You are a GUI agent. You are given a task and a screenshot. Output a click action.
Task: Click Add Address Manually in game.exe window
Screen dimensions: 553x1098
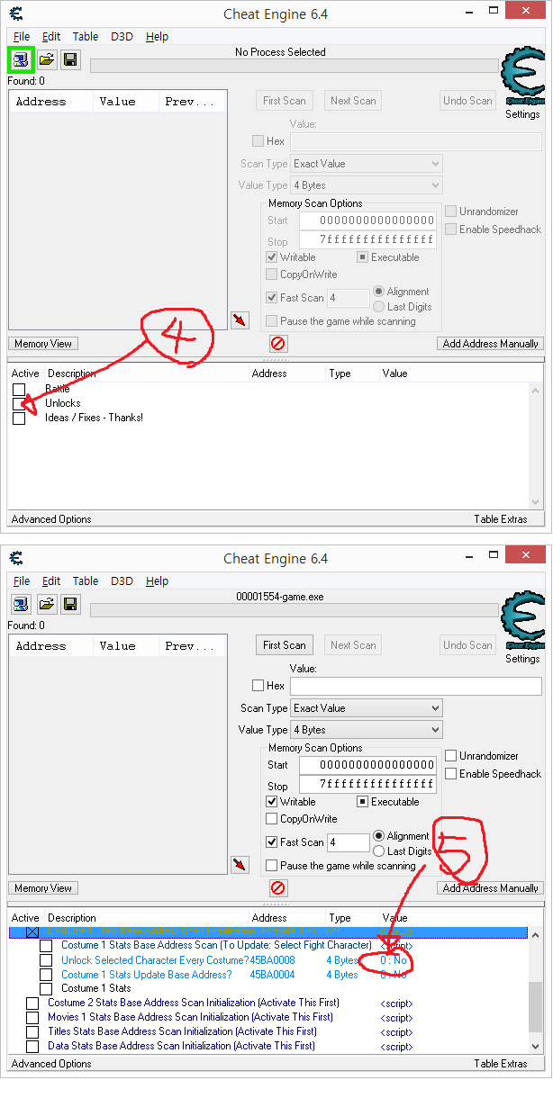(x=491, y=888)
